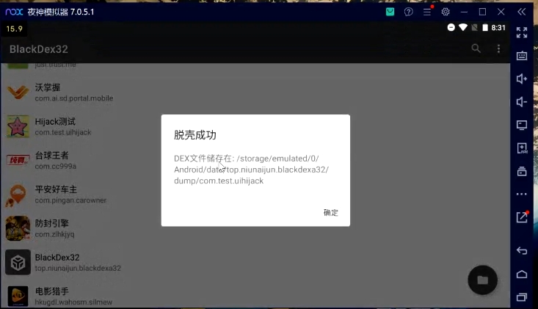Click do-not-disturb status bar icon

pos(451,27)
